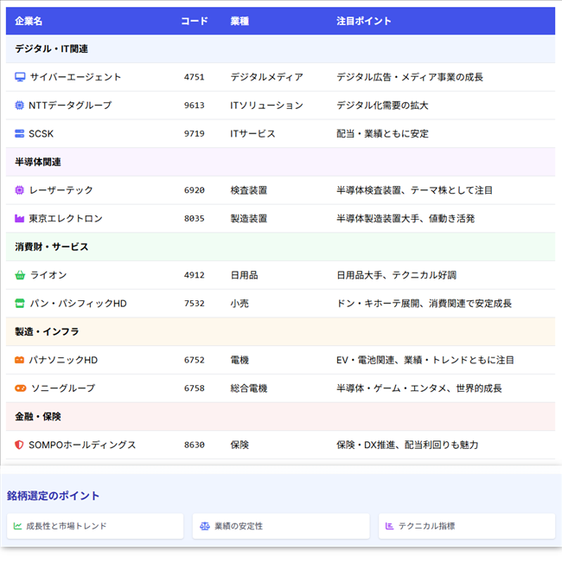Select the テクニカル指標 card
The width and height of the screenshot is (562, 577).
[x=467, y=526]
